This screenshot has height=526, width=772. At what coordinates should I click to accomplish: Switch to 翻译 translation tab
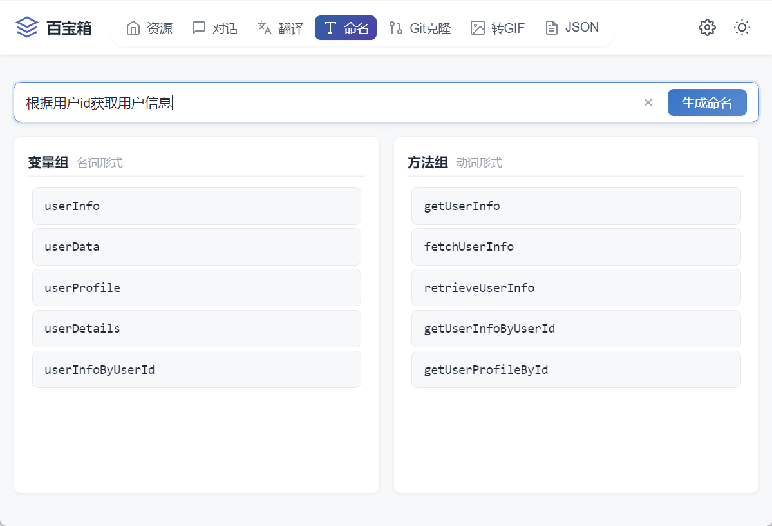281,28
